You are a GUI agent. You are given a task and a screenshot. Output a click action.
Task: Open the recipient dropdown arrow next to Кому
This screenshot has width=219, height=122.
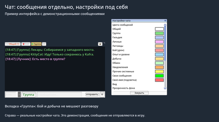click(x=19, y=95)
